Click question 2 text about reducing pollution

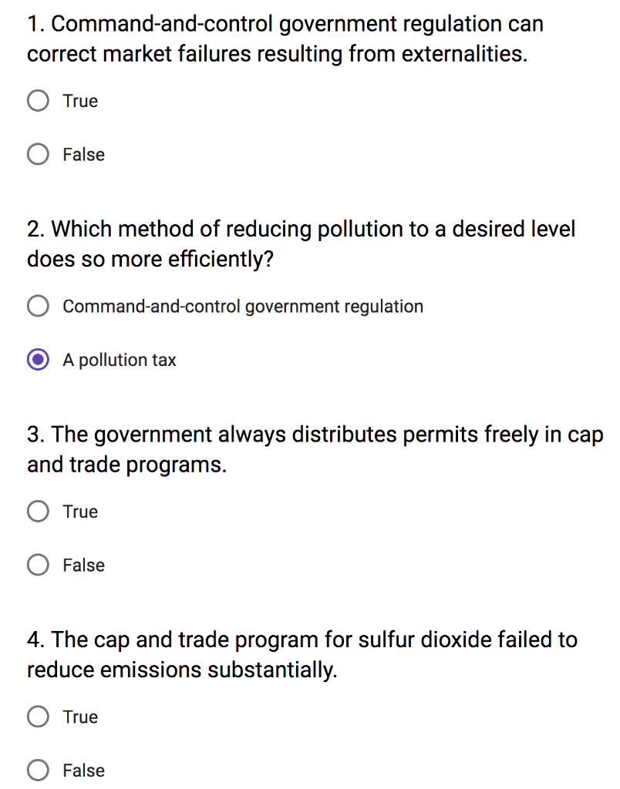click(x=301, y=243)
